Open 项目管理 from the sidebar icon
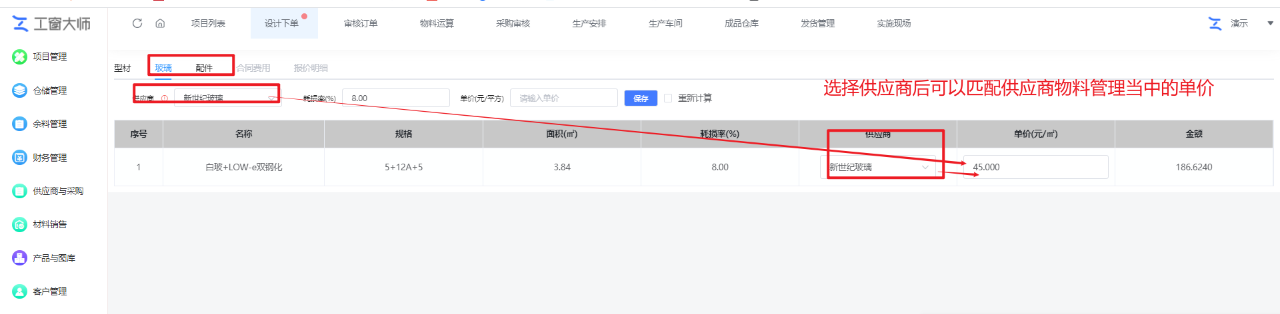Viewport: 1280px width, 314px height. [19, 57]
